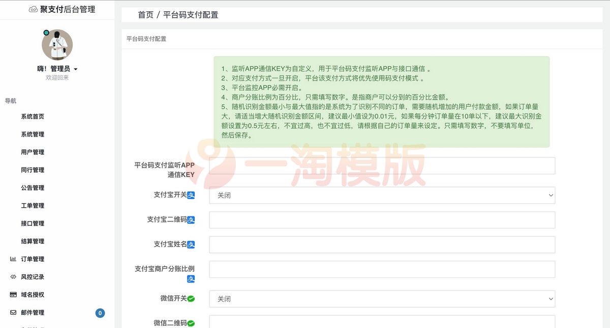Click the bar chart icon for 订单管理

click(x=13, y=259)
